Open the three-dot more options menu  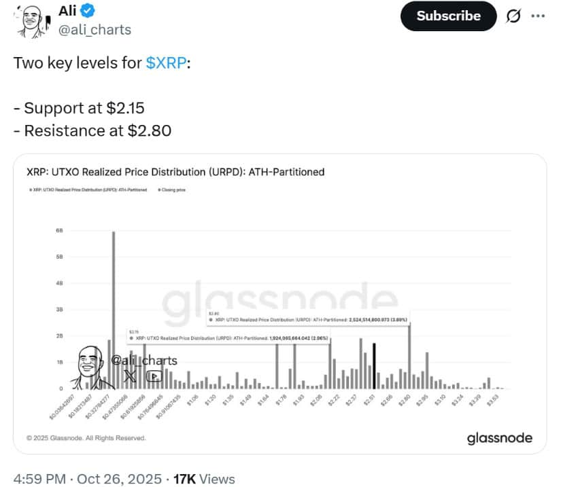[x=538, y=16]
